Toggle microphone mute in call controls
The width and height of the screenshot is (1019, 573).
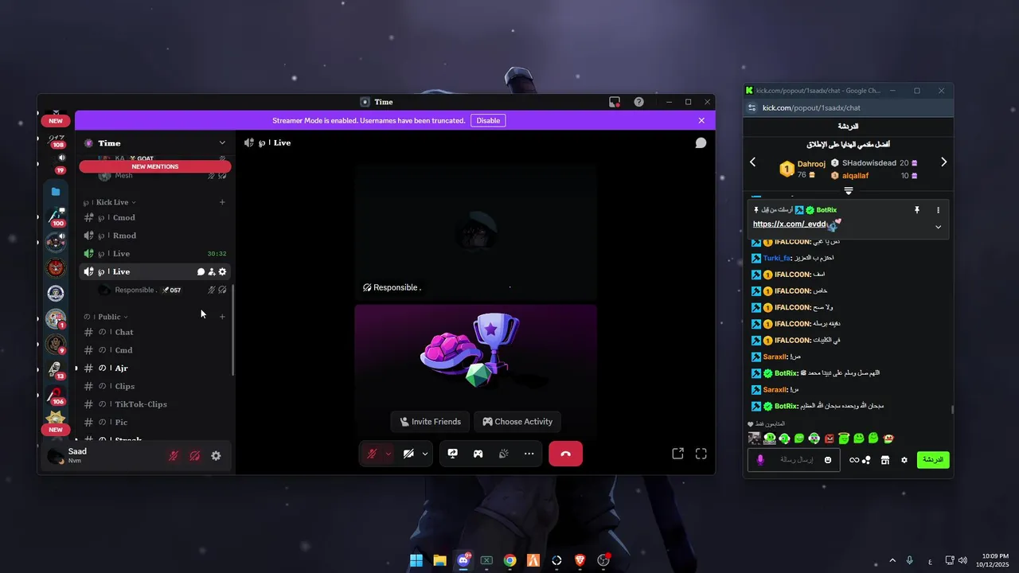pos(372,454)
